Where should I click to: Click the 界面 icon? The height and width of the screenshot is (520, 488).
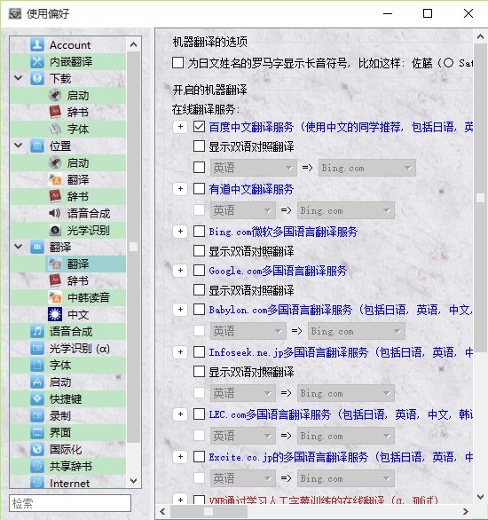(36, 432)
